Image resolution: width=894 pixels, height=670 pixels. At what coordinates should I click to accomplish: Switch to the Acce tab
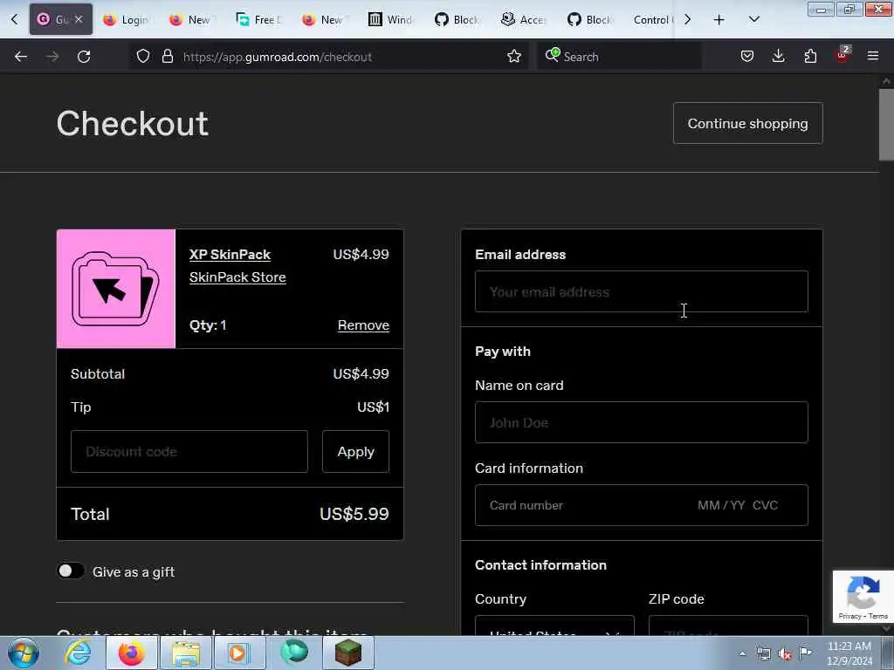[524, 20]
